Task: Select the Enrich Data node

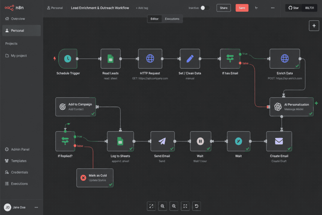Action: click(x=285, y=59)
